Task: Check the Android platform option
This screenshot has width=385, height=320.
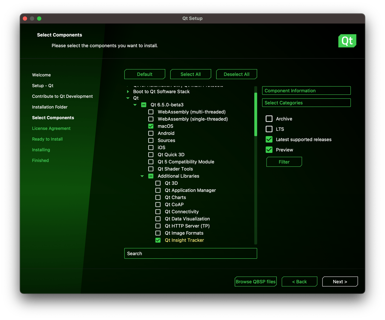Action: [x=151, y=133]
